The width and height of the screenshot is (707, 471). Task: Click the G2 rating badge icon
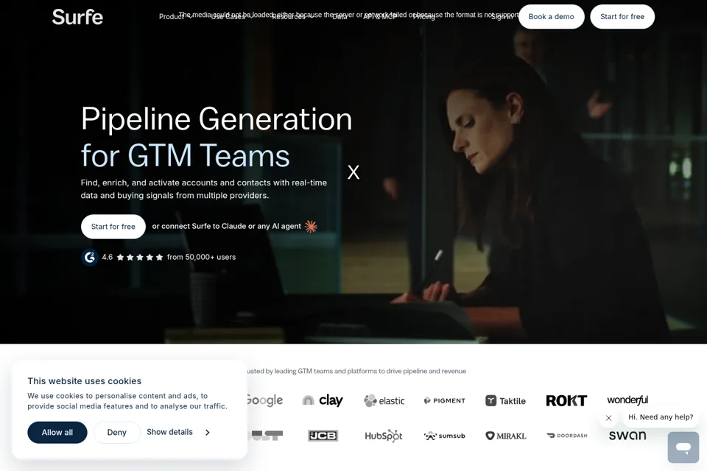pos(90,258)
